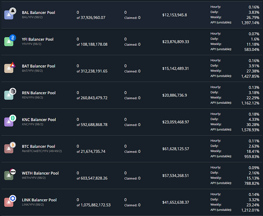Click the pool value $20,886,736.9
Image resolution: width=263 pixels, height=216 pixels.
[175, 95]
